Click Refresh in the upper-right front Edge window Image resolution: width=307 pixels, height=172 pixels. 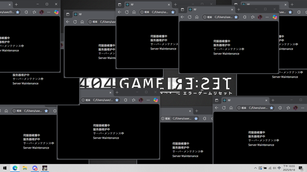(x=189, y=17)
